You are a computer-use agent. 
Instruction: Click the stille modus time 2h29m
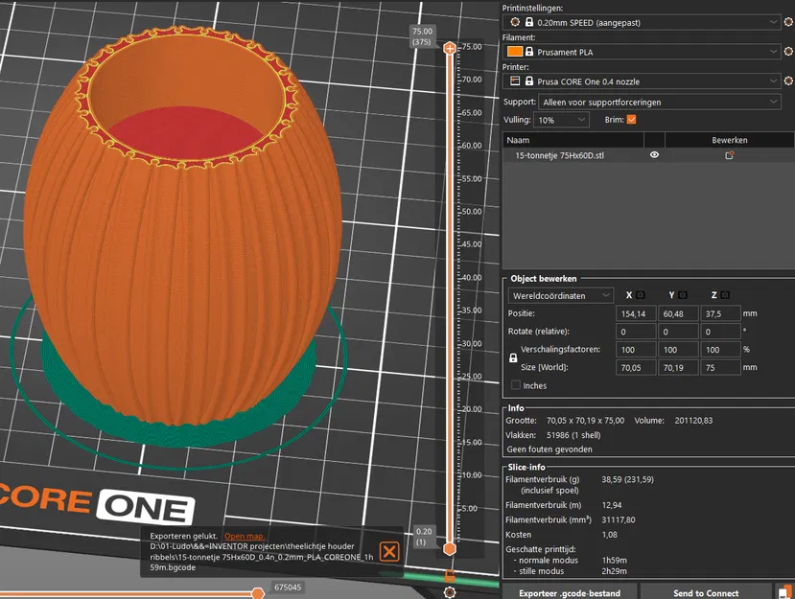click(615, 571)
